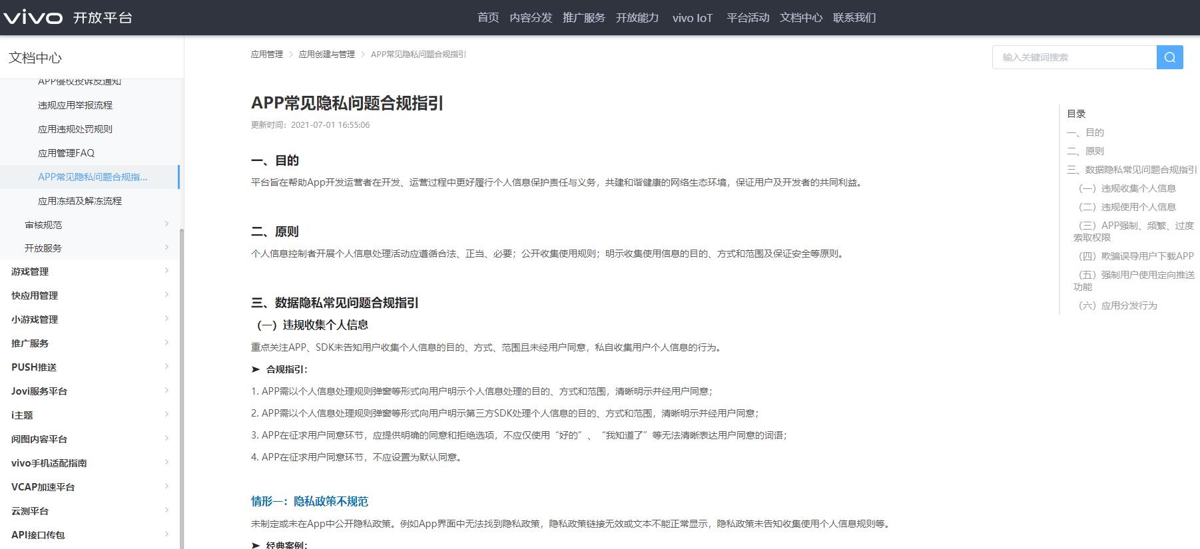The image size is (1200, 549).
Task: Click the update time 2021-07-01 16:55:06
Action: [x=330, y=125]
